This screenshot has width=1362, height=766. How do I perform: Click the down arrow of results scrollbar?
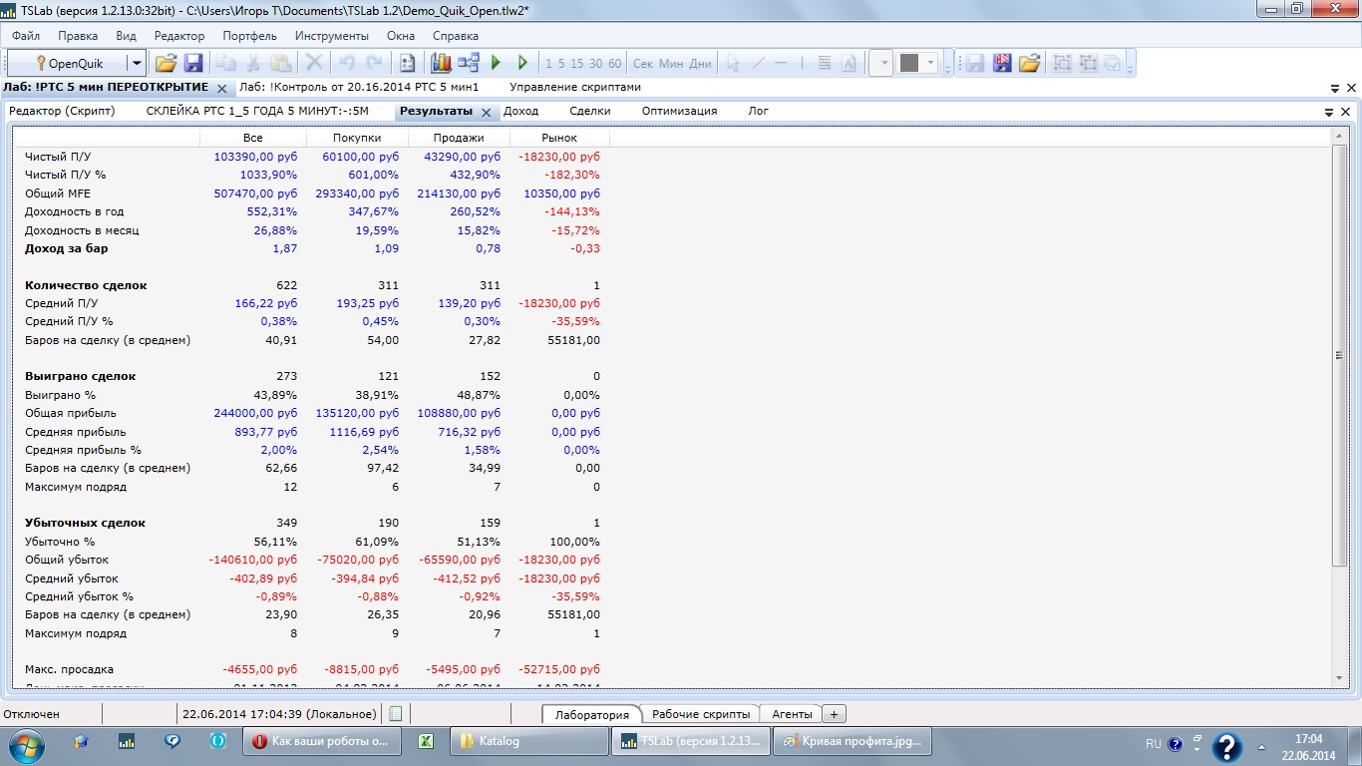coord(1339,678)
